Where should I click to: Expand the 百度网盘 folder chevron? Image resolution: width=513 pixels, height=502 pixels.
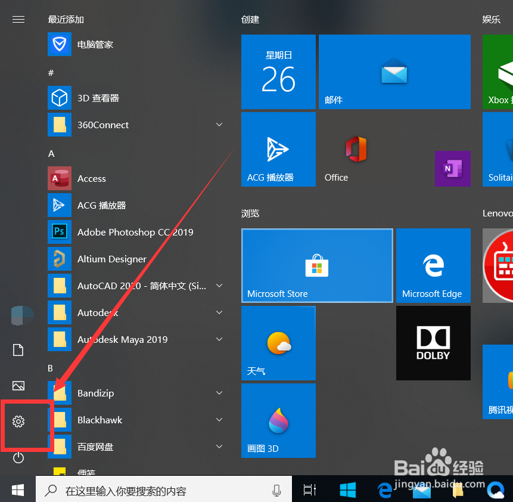pyautogui.click(x=219, y=447)
